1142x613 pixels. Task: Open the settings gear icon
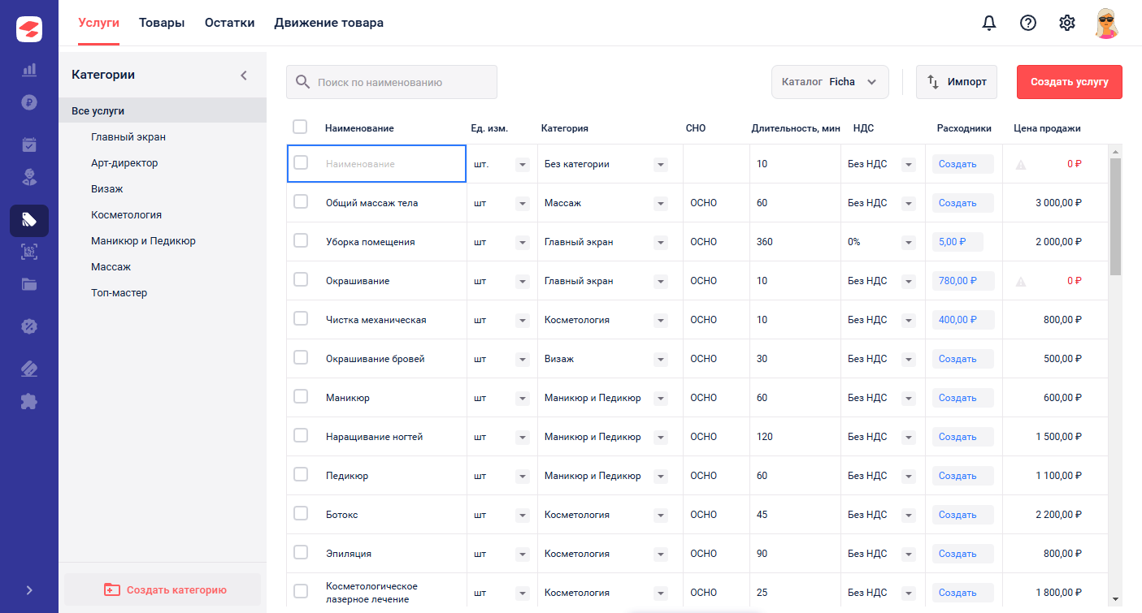click(1067, 23)
